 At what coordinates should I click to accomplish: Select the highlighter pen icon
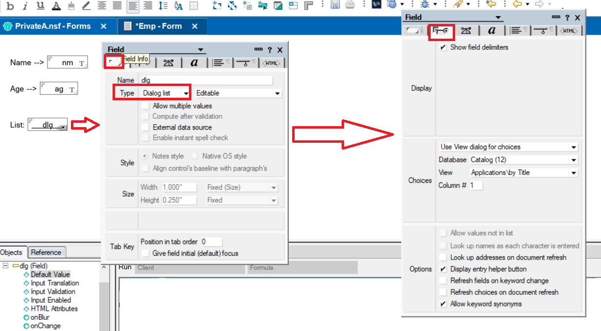[86, 6]
